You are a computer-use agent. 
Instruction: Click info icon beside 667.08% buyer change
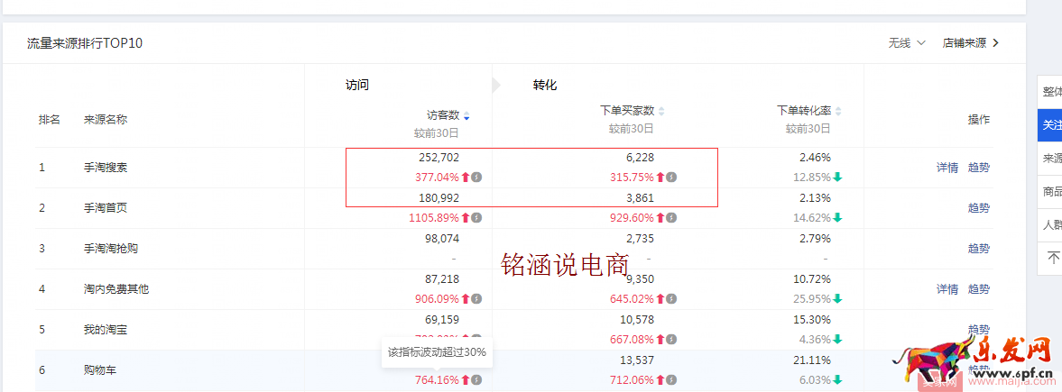[x=671, y=340]
